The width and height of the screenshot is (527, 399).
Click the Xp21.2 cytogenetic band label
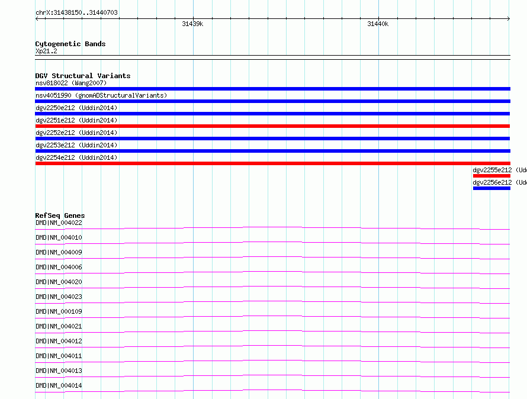pyautogui.click(x=46, y=51)
